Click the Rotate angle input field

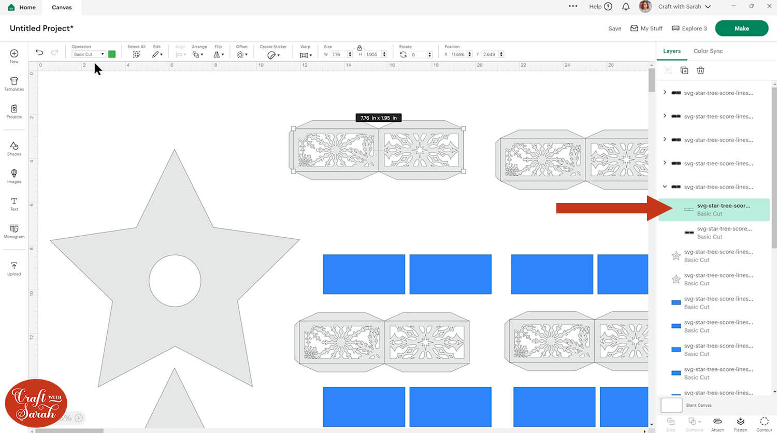[x=419, y=54]
